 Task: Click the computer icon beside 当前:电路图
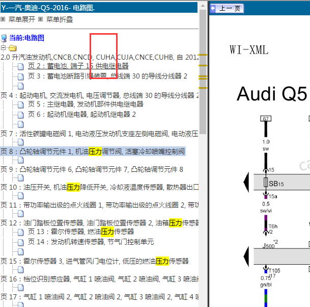click(4, 38)
